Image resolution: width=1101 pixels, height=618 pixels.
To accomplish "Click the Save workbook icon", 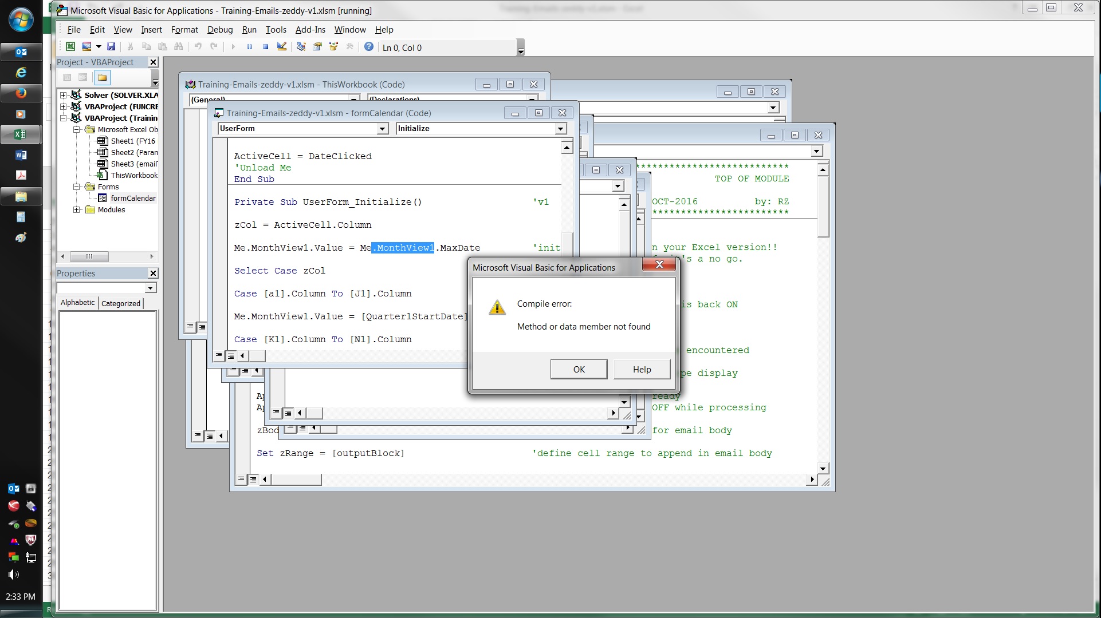I will click(111, 47).
